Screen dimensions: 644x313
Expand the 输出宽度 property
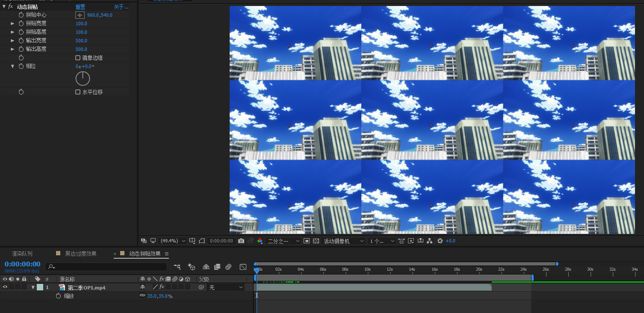click(12, 41)
